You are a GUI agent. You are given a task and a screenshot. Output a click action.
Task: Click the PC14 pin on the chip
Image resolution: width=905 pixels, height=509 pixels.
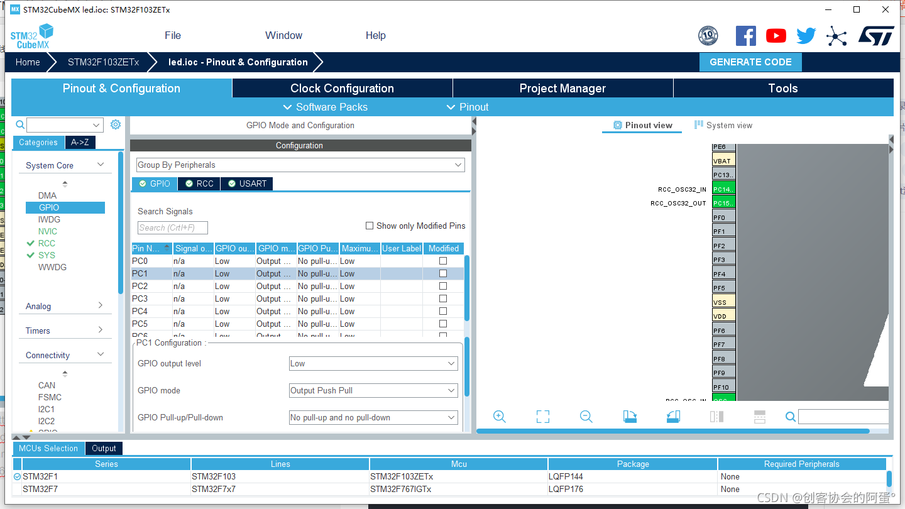(x=723, y=189)
